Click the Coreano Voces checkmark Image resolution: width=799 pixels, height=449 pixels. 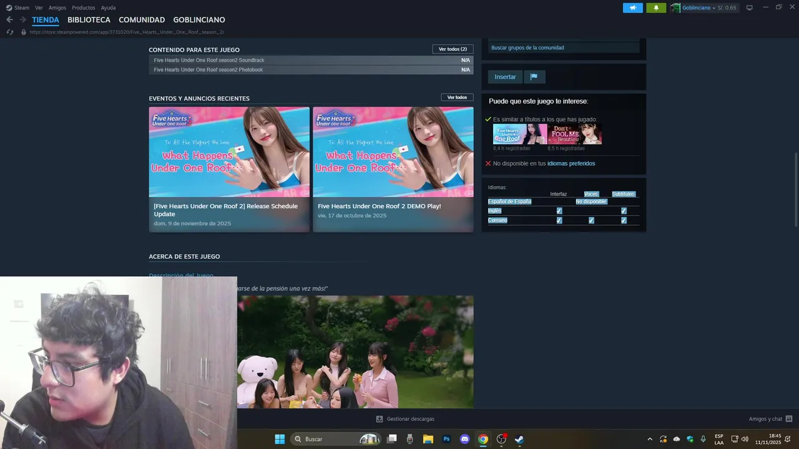(x=591, y=220)
